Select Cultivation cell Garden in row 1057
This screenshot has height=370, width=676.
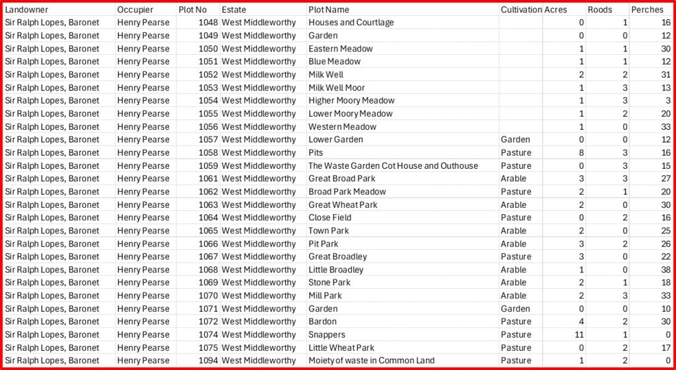(521, 140)
